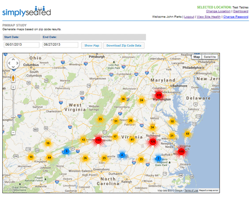
Task: Click the Street View pegman icon
Action: [13, 78]
